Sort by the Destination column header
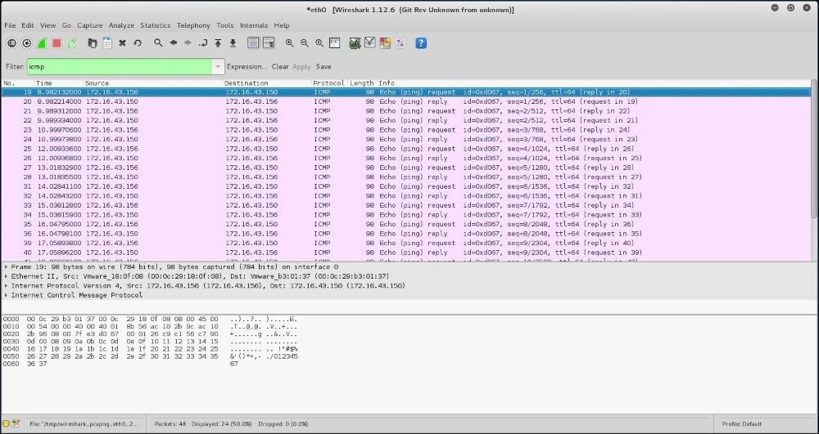 click(x=267, y=83)
